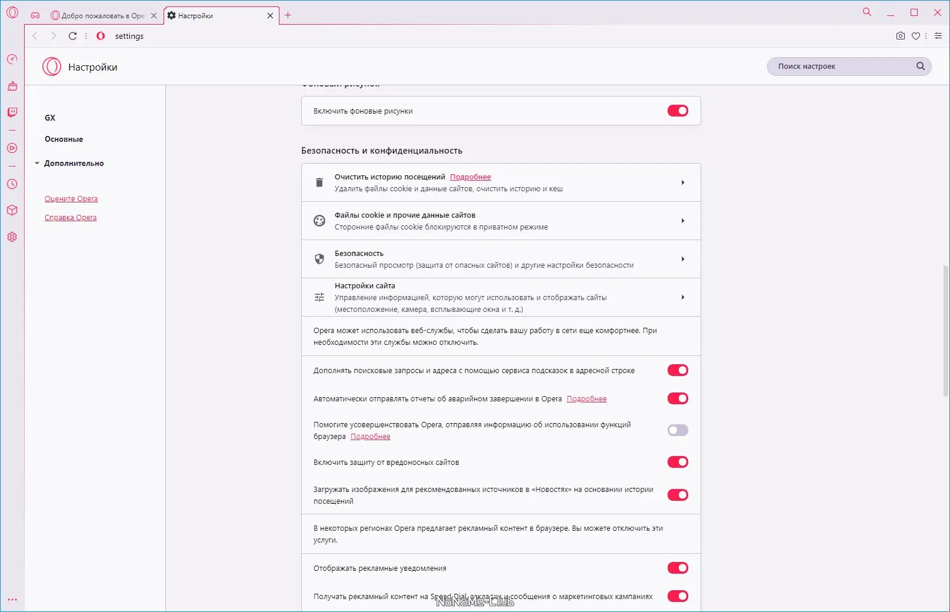Collapse the Дополнительно section triangle
950x612 pixels.
coord(37,164)
